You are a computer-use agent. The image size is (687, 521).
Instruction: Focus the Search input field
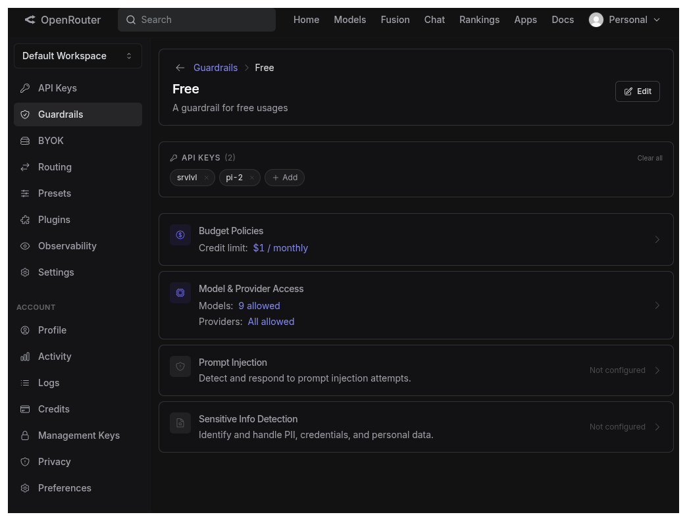[197, 20]
